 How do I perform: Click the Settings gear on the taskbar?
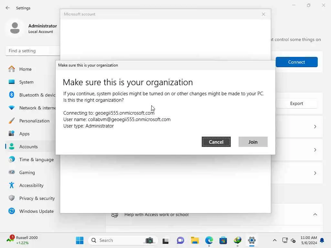coord(251,240)
